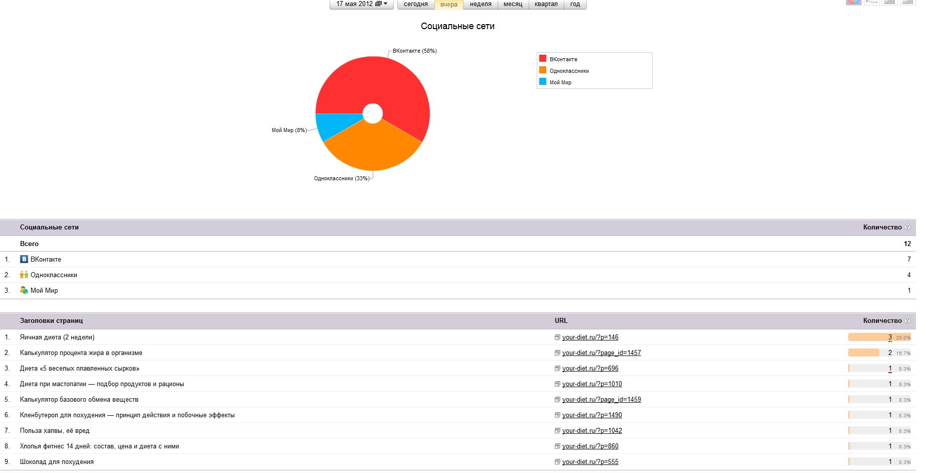Click the Одноклассники (33%) chart label
Screen dimensions: 926x473
pos(342,179)
